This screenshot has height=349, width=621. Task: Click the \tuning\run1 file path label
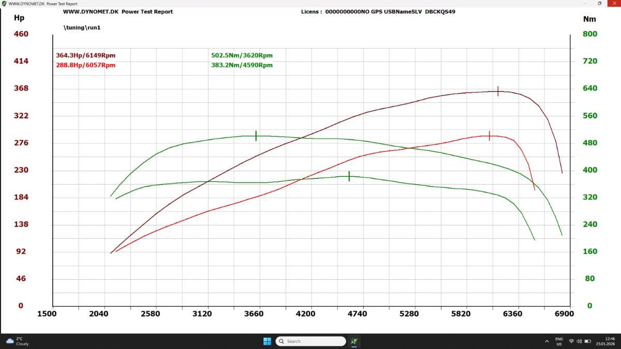tap(82, 27)
